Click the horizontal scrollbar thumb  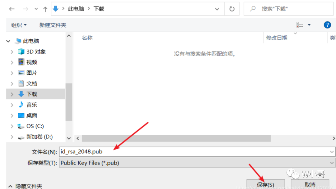pyautogui.click(x=176, y=138)
